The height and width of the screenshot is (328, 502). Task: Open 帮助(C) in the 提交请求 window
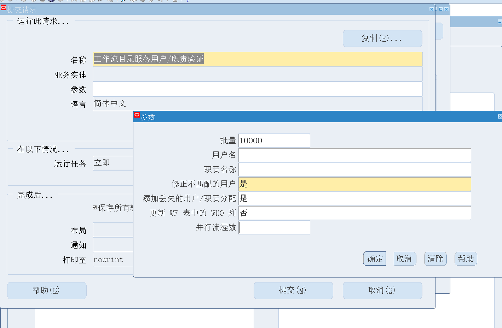tap(47, 290)
